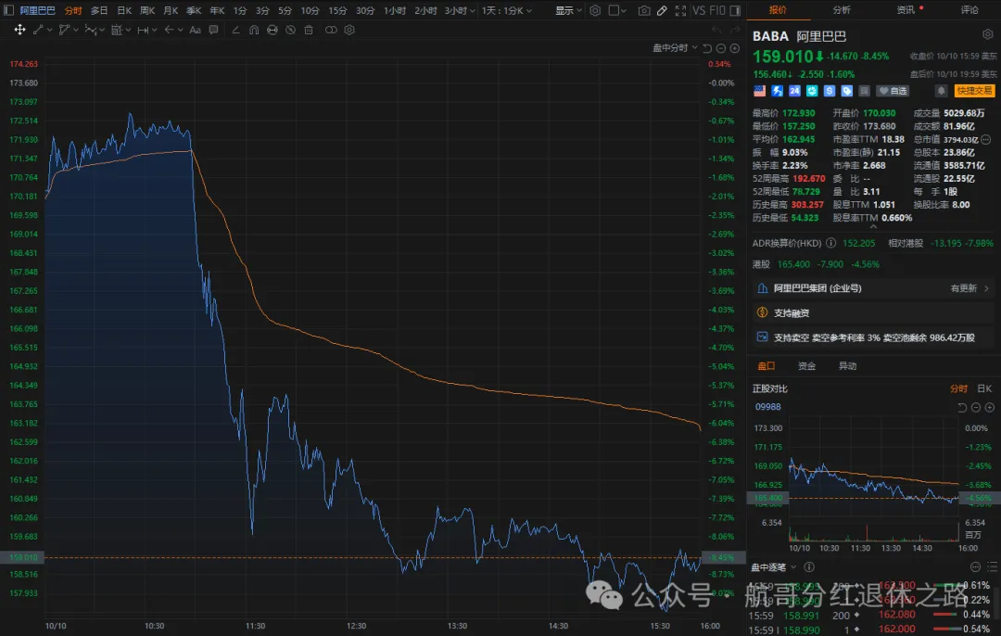Open drawing toolbar settings gear
This screenshot has width=1001, height=636.
(x=349, y=30)
